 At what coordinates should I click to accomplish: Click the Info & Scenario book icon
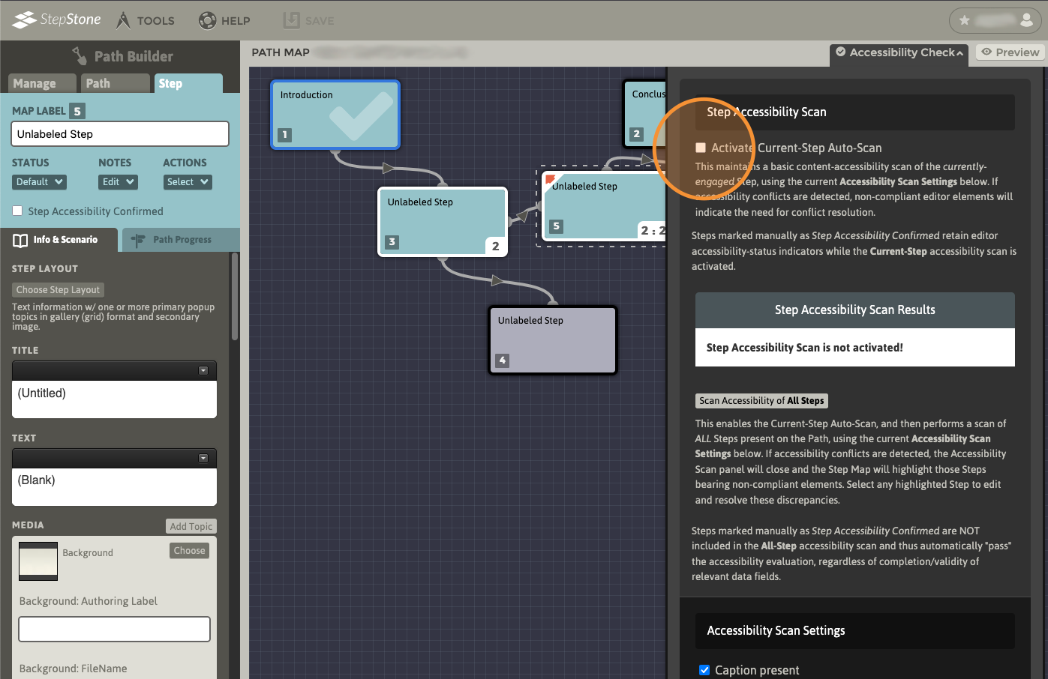click(21, 240)
